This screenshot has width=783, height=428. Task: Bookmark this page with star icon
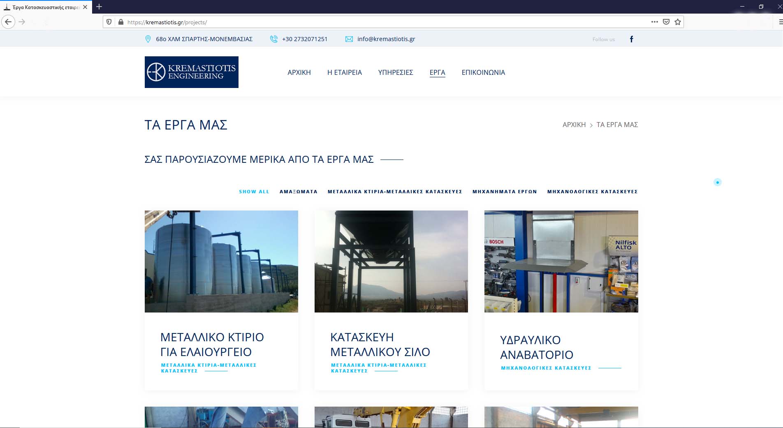click(678, 22)
